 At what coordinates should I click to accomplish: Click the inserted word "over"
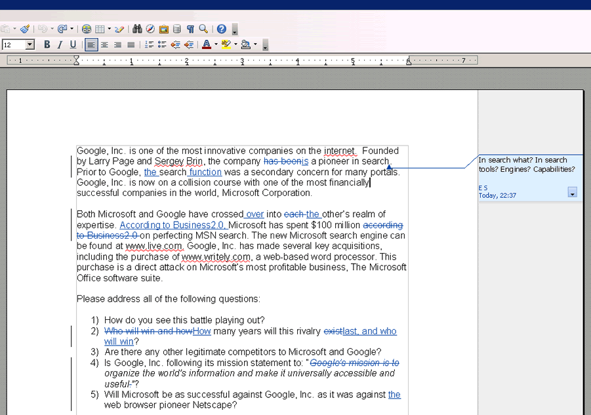[x=255, y=214]
